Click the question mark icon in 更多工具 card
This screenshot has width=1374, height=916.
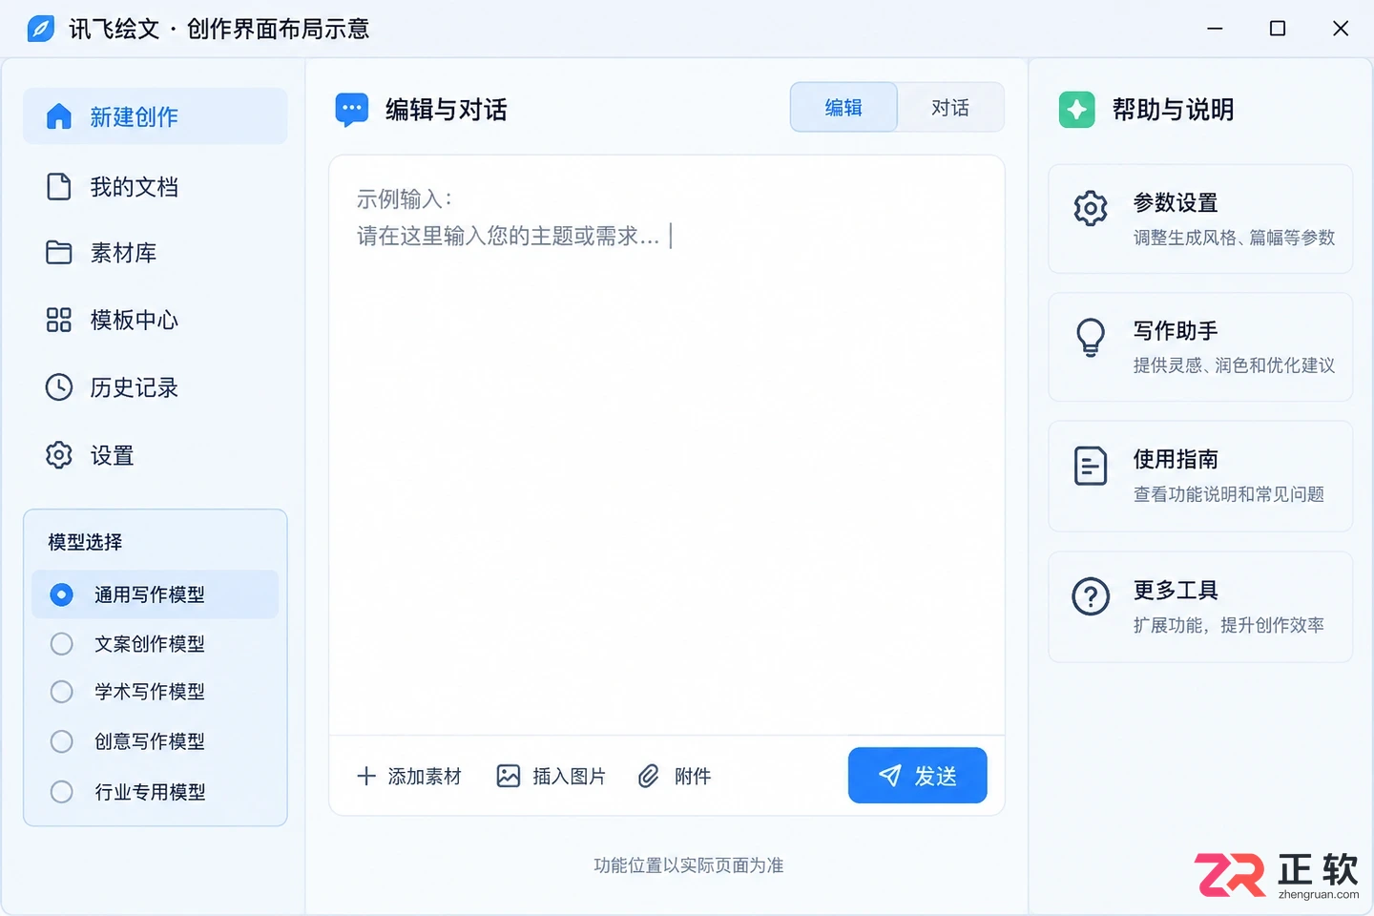(x=1091, y=596)
